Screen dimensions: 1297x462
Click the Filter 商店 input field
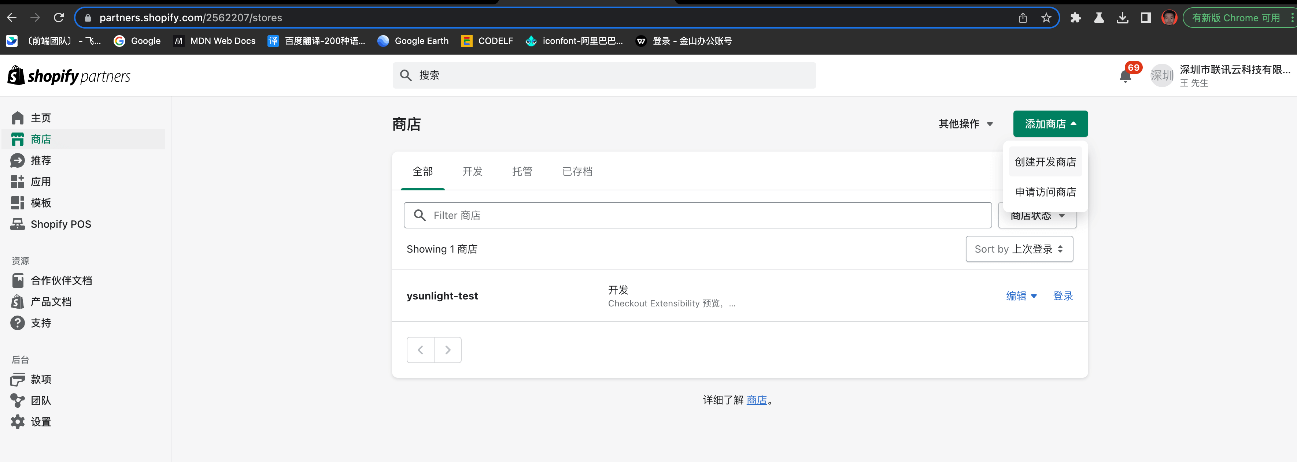pyautogui.click(x=705, y=215)
